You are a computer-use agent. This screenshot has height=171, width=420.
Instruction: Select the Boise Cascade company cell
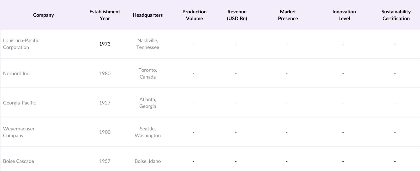click(18, 161)
